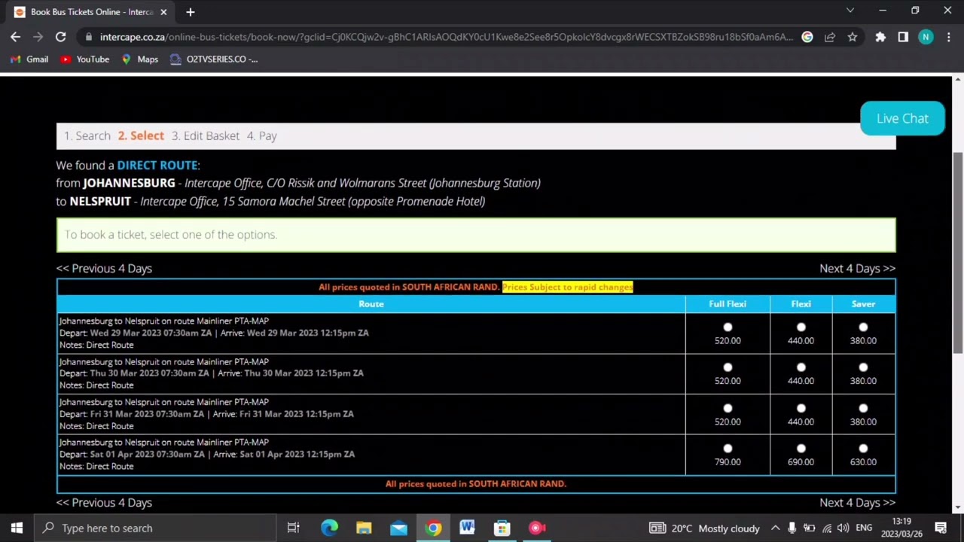964x542 pixels.
Task: Open File Explorer from the taskbar
Action: tap(364, 528)
